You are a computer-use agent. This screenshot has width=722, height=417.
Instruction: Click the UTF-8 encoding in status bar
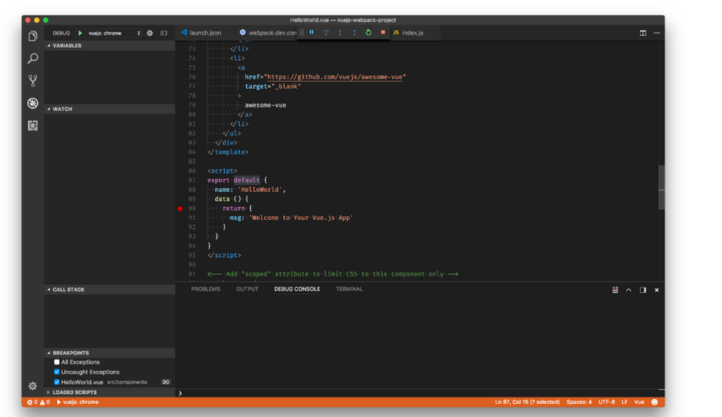coord(606,402)
